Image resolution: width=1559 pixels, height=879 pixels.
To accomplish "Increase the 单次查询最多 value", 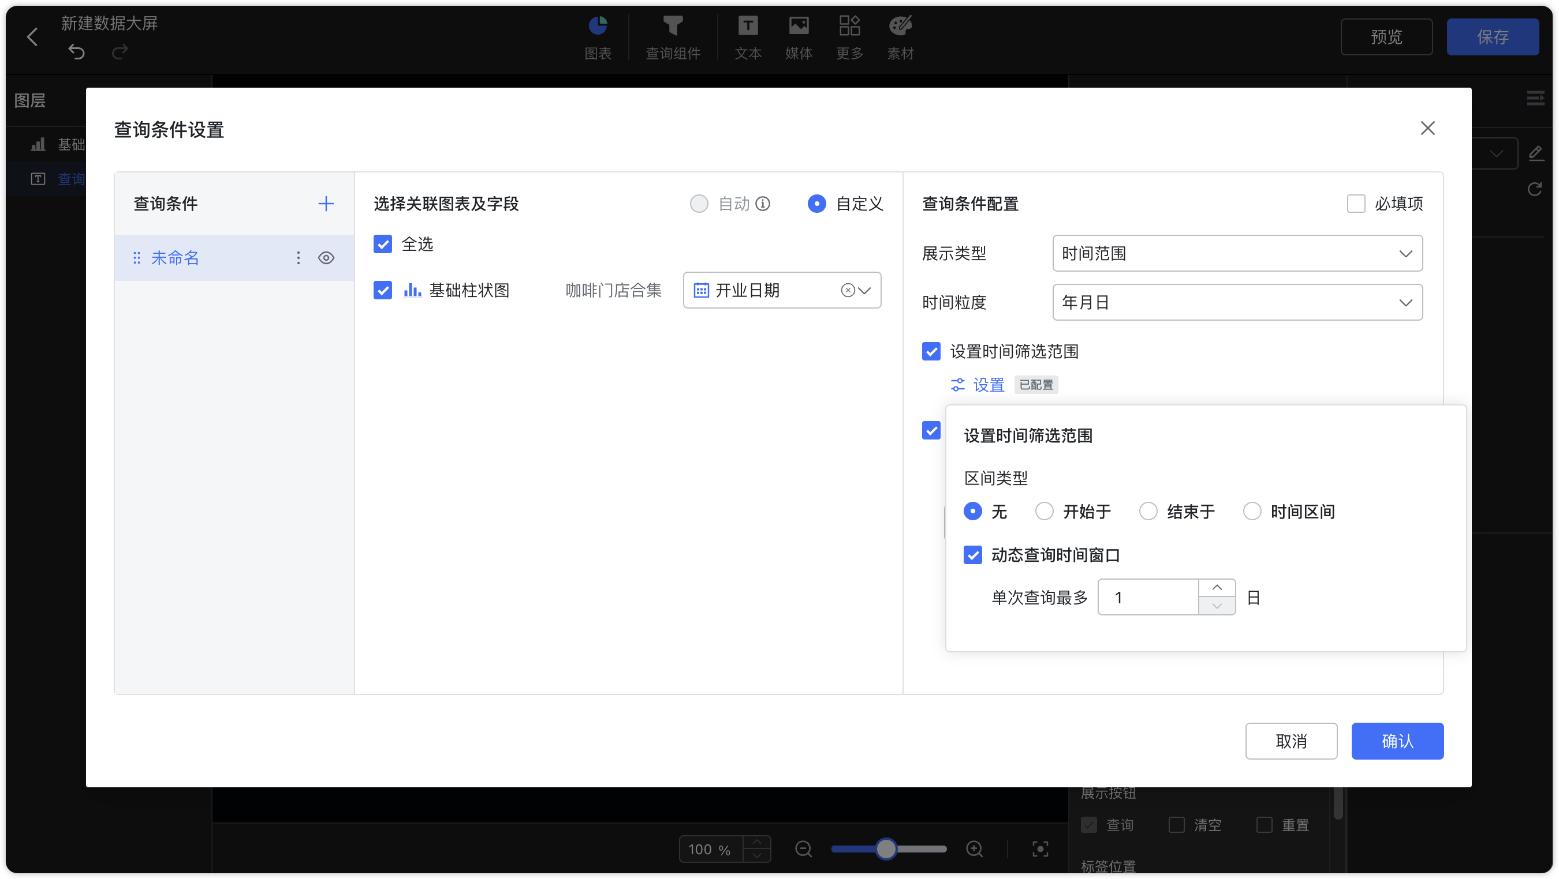I will [1217, 588].
